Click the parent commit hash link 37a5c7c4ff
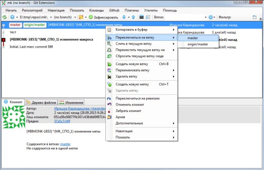 click(x=62, y=121)
